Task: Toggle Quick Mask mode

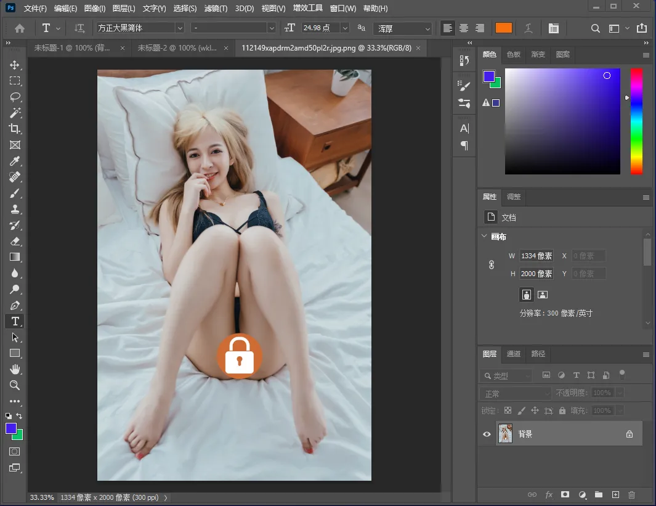Action: [x=15, y=452]
